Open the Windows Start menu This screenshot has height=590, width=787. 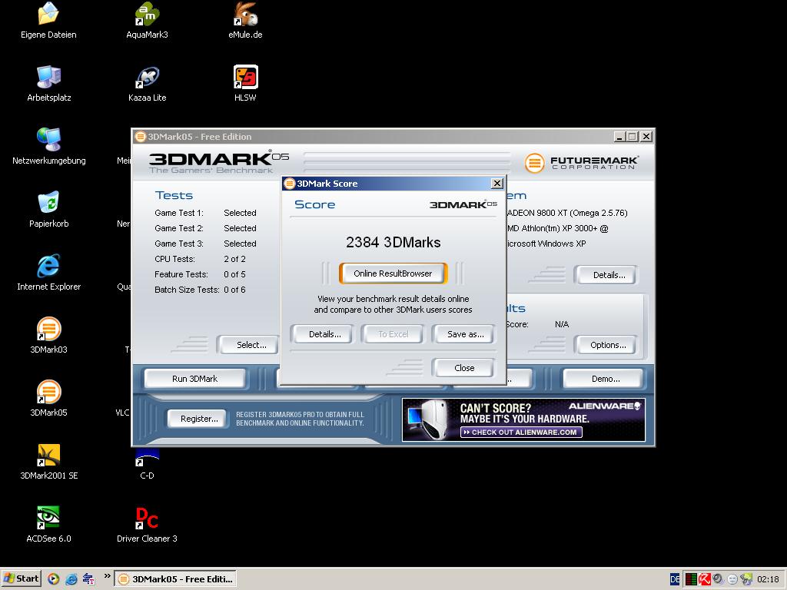pos(21,579)
